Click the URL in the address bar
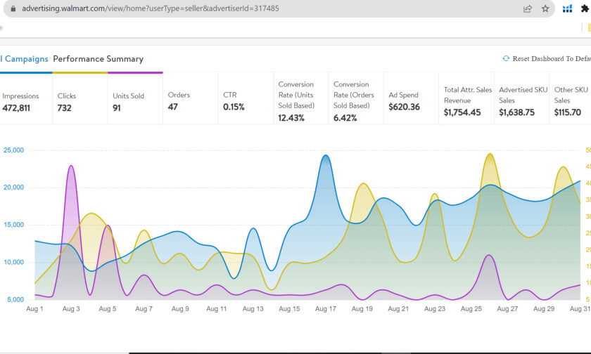This screenshot has width=591, height=354. tap(150, 8)
